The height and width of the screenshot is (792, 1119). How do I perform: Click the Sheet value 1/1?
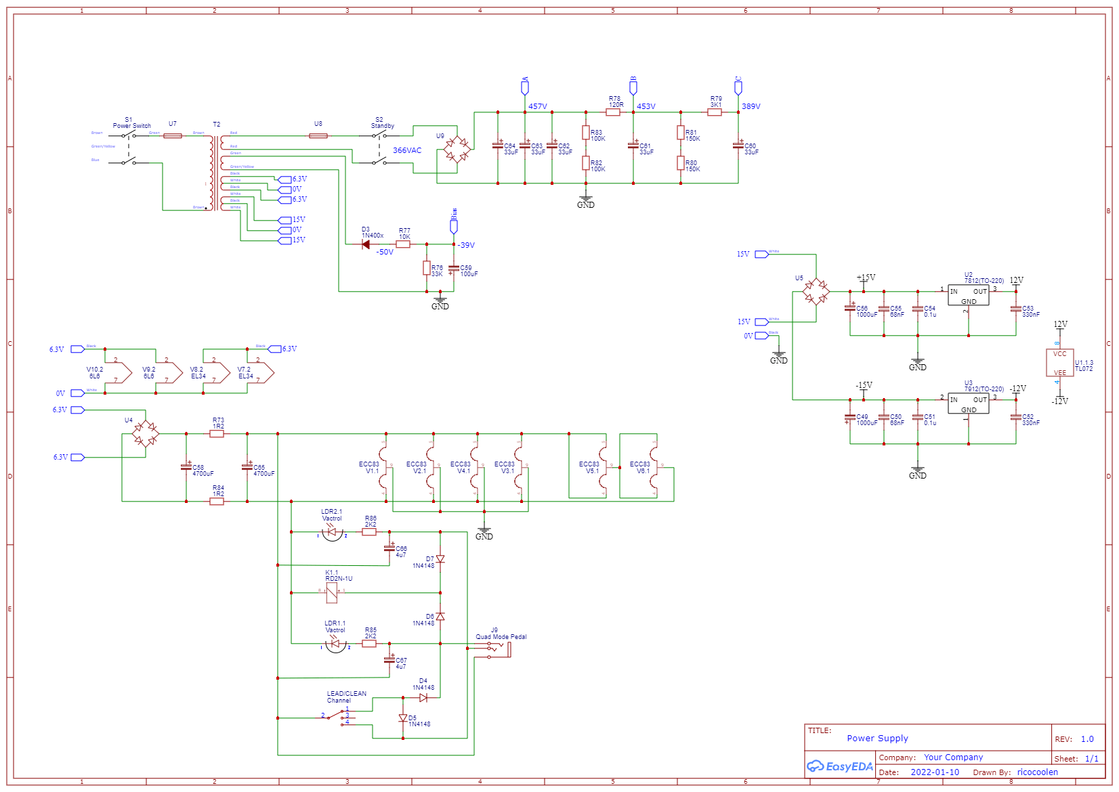[1092, 759]
